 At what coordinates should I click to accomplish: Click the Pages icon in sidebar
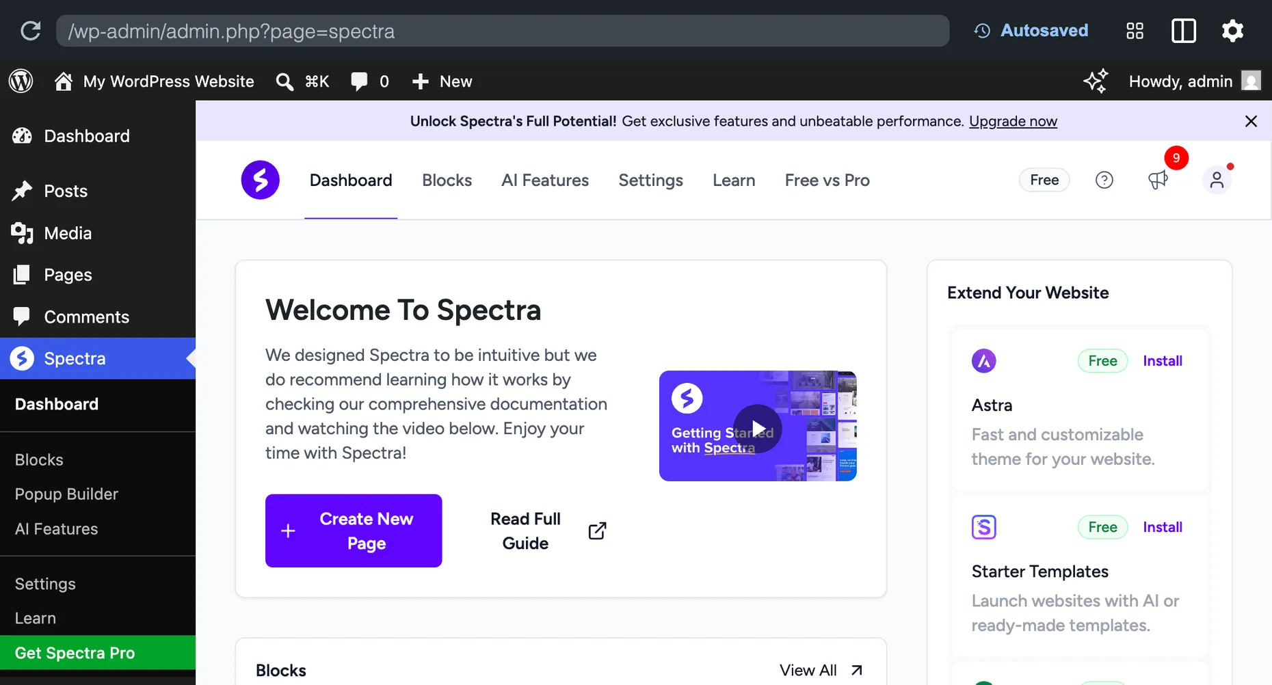(x=22, y=275)
